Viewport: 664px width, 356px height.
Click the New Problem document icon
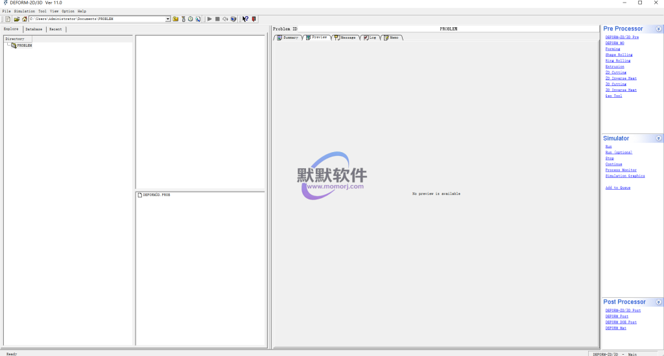click(x=8, y=19)
